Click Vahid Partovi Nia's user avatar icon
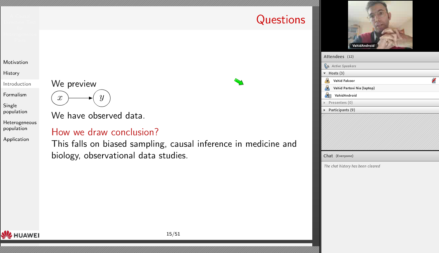 pyautogui.click(x=327, y=88)
